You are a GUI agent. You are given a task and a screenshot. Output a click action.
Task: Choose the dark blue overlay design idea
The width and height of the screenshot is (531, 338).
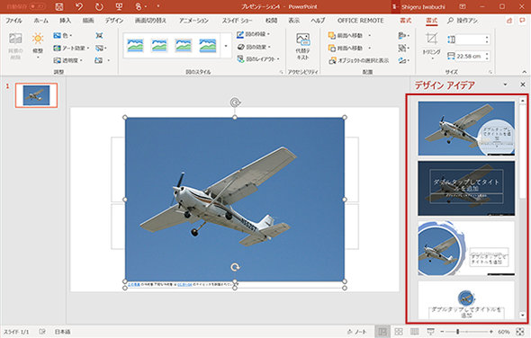(x=466, y=188)
